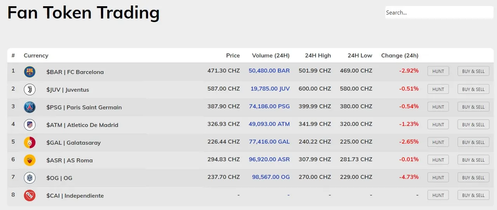Click the AS Roma club logo
The height and width of the screenshot is (210, 497).
coord(30,160)
